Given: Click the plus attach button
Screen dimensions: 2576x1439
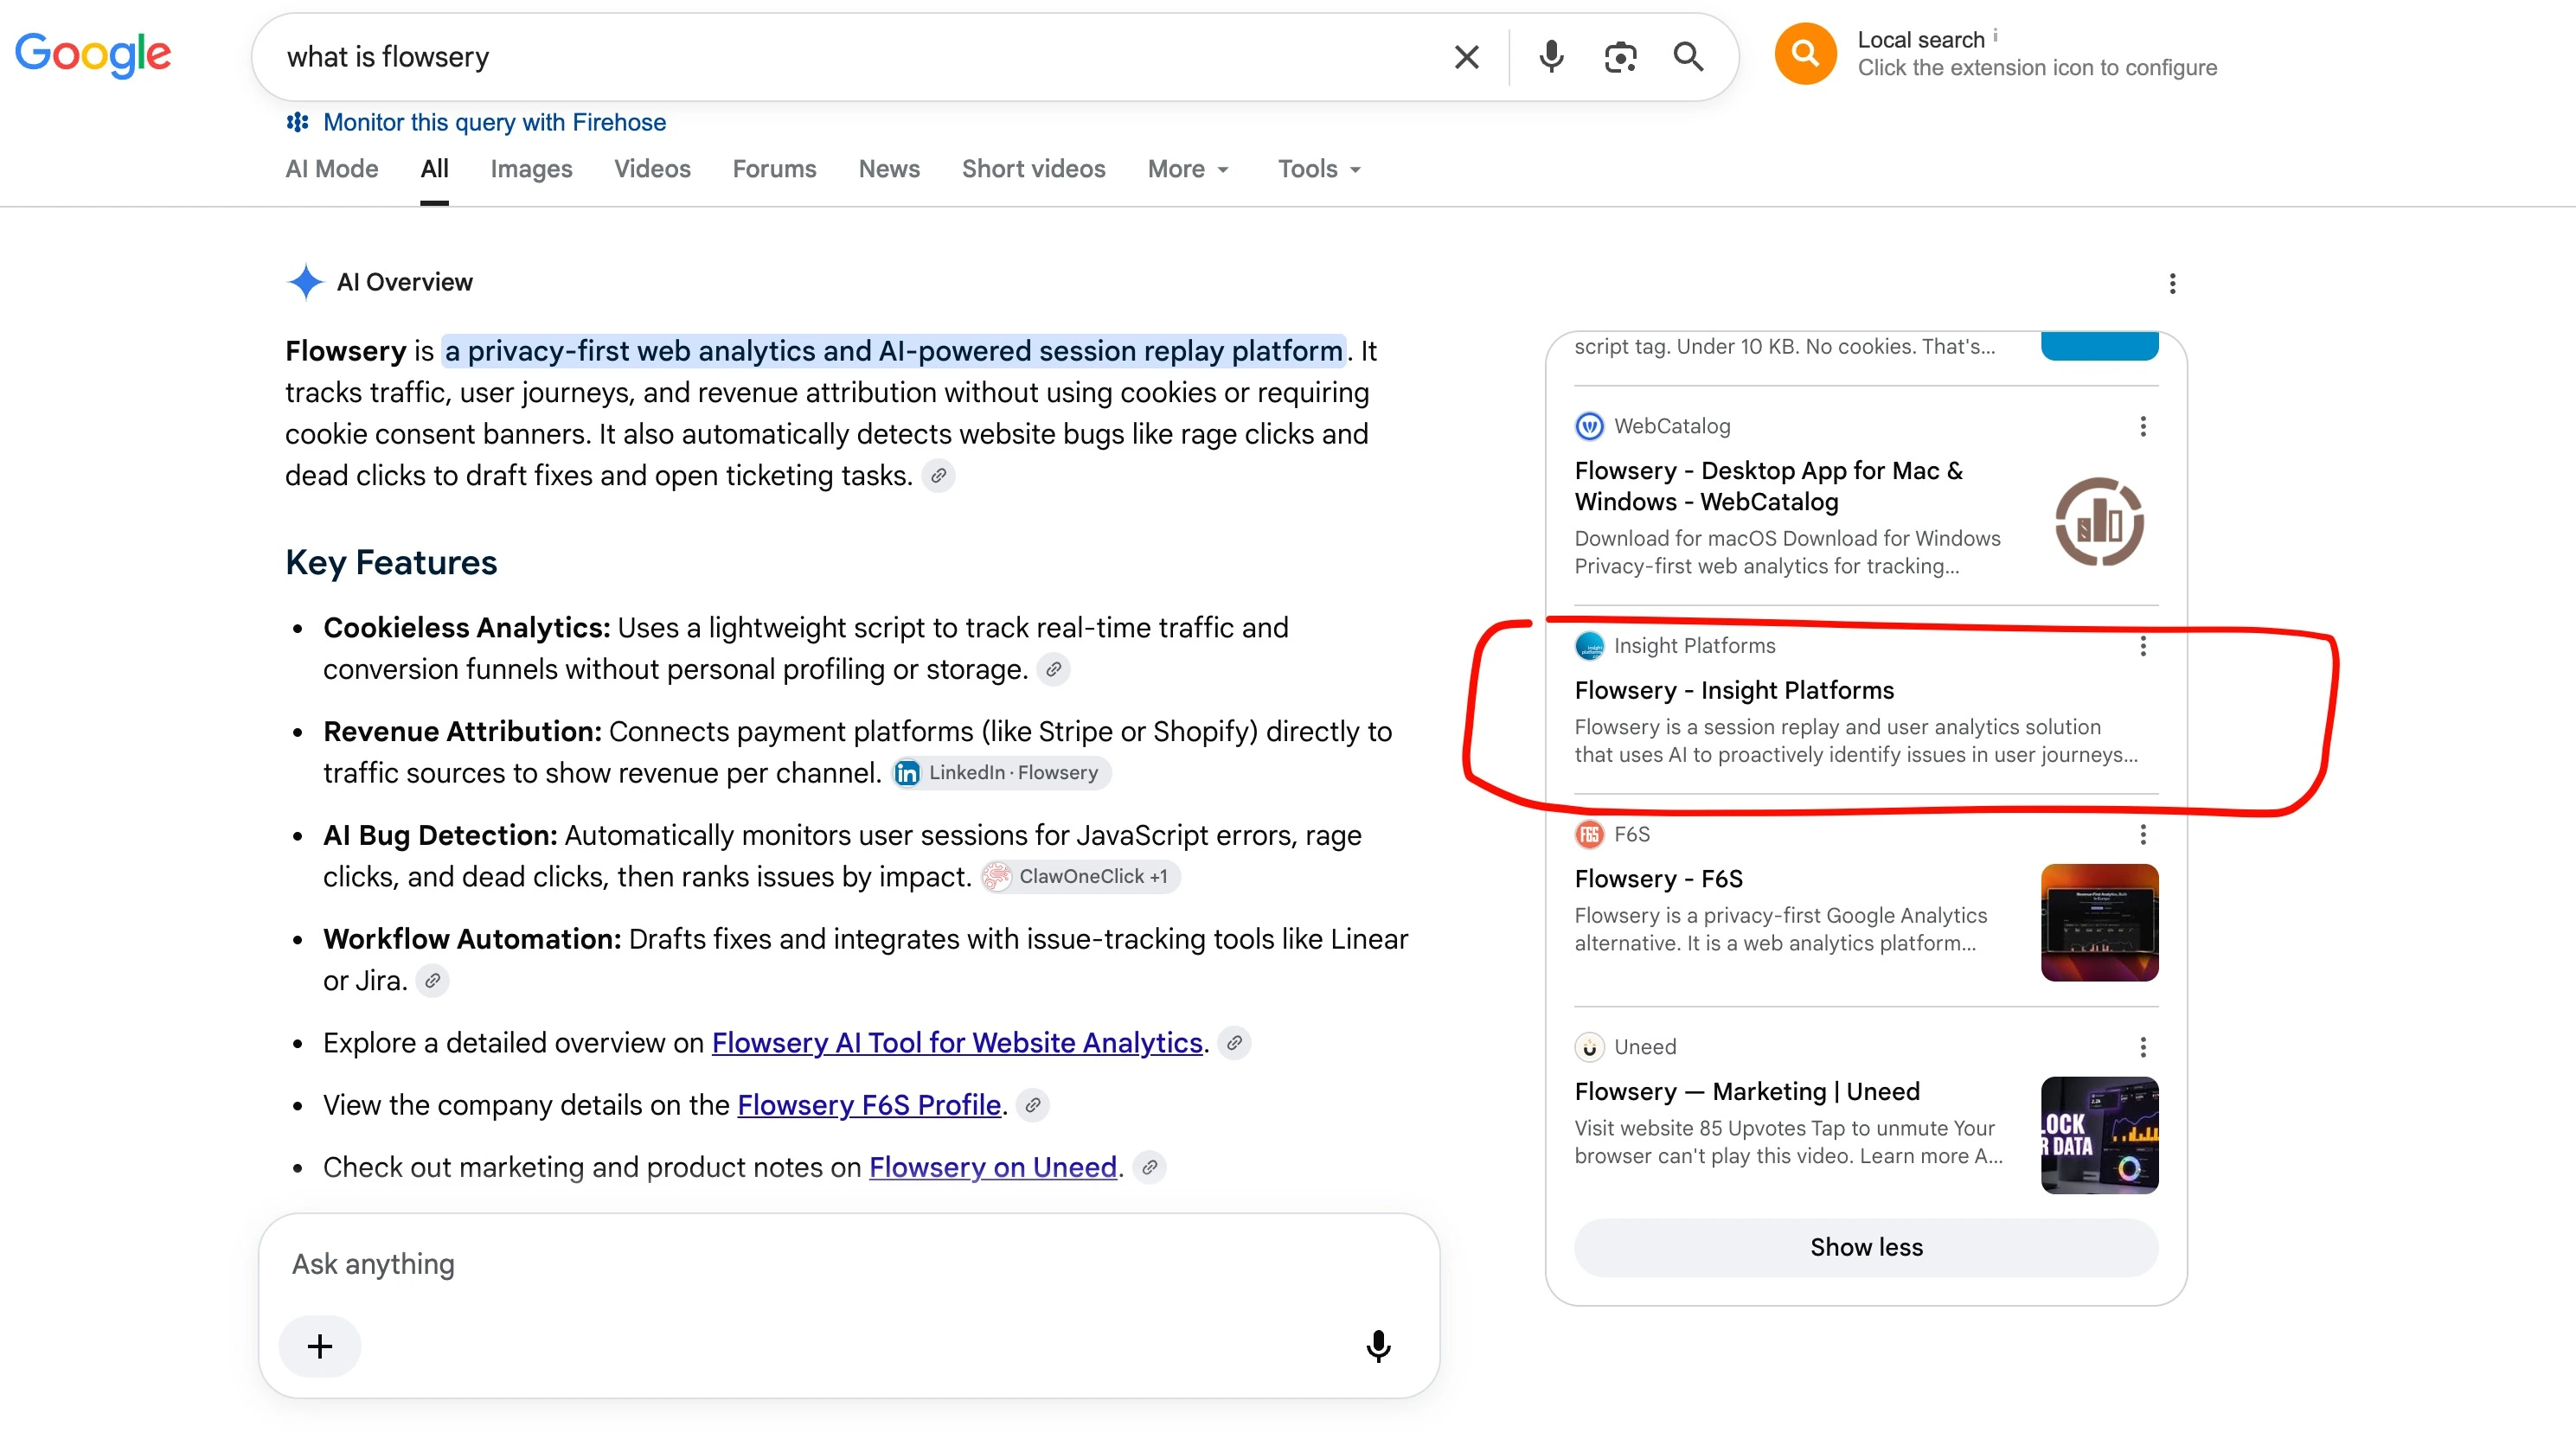Looking at the screenshot, I should 320,1346.
